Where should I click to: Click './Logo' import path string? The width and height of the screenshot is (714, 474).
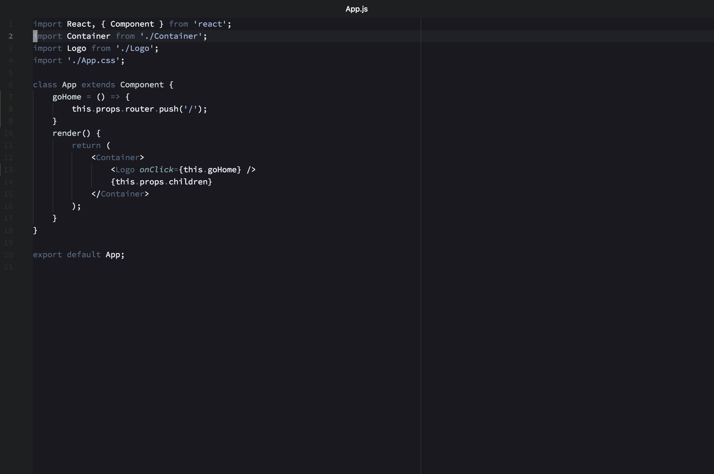(135, 48)
